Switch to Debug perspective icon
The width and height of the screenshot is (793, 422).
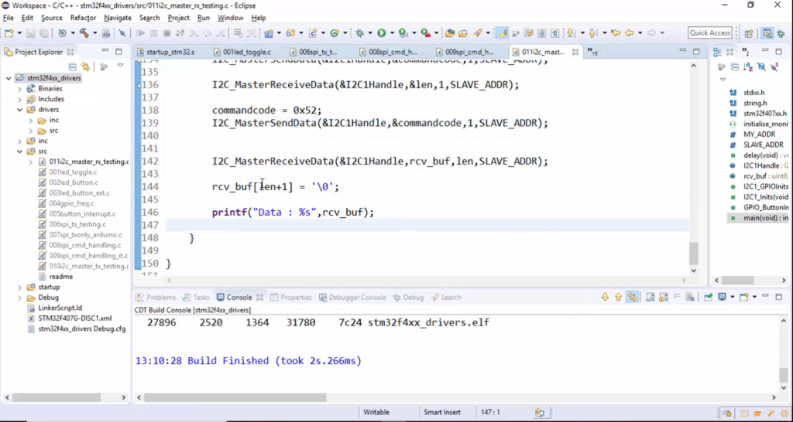coord(781,33)
